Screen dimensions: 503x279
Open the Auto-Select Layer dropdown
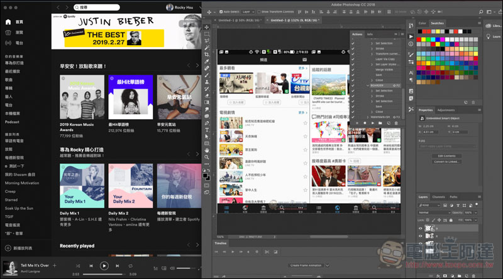click(248, 12)
